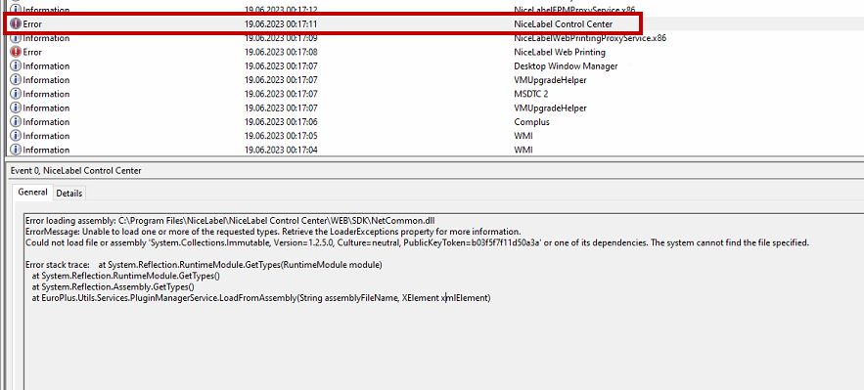
Task: Click the error icon for NiceLabel Web Printing
Action: point(16,52)
